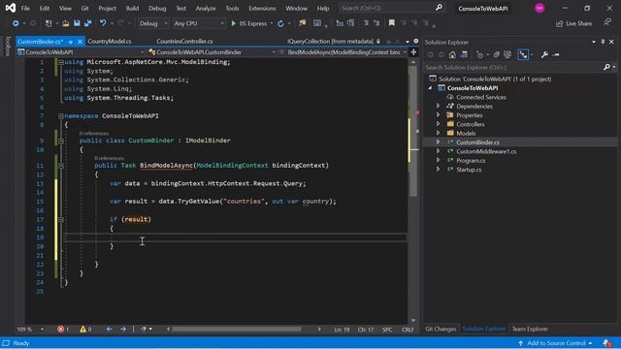Select Program.cs in Solution Explorer
Image resolution: width=621 pixels, height=349 pixels.
(x=471, y=160)
